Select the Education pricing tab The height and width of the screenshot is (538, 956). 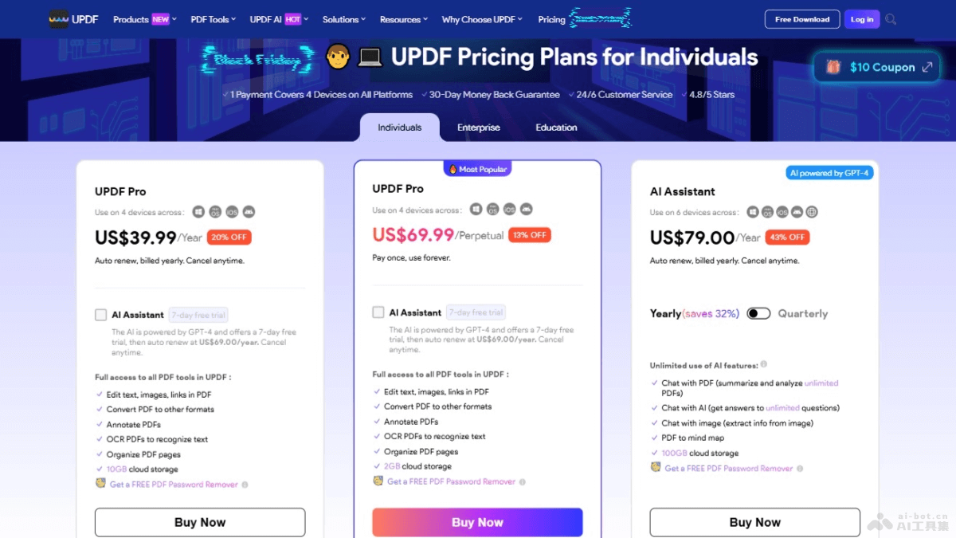555,128
